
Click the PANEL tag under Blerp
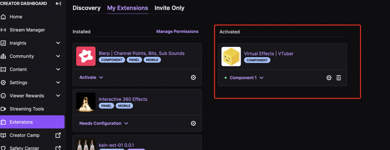point(134,60)
